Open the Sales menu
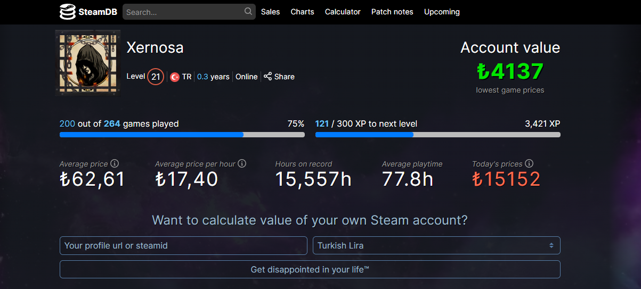Viewport: 641px width, 289px height. pos(270,12)
